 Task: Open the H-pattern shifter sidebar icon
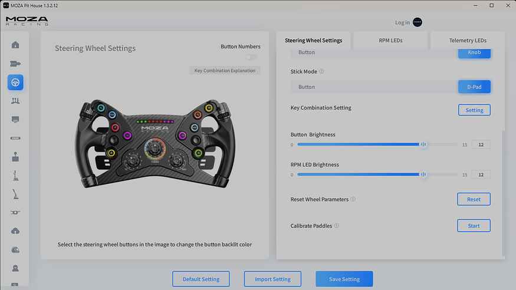pos(15,157)
